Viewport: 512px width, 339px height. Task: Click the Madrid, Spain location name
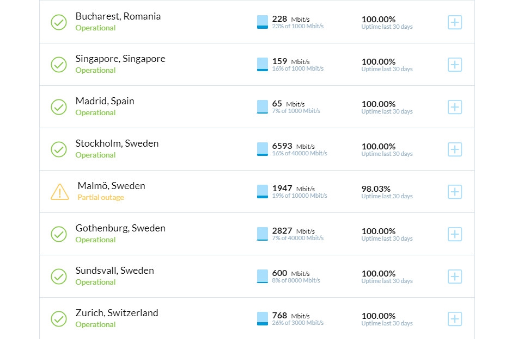(x=105, y=101)
